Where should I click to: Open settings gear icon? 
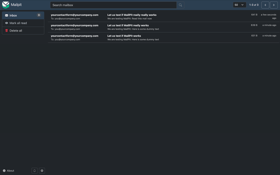(x=42, y=171)
